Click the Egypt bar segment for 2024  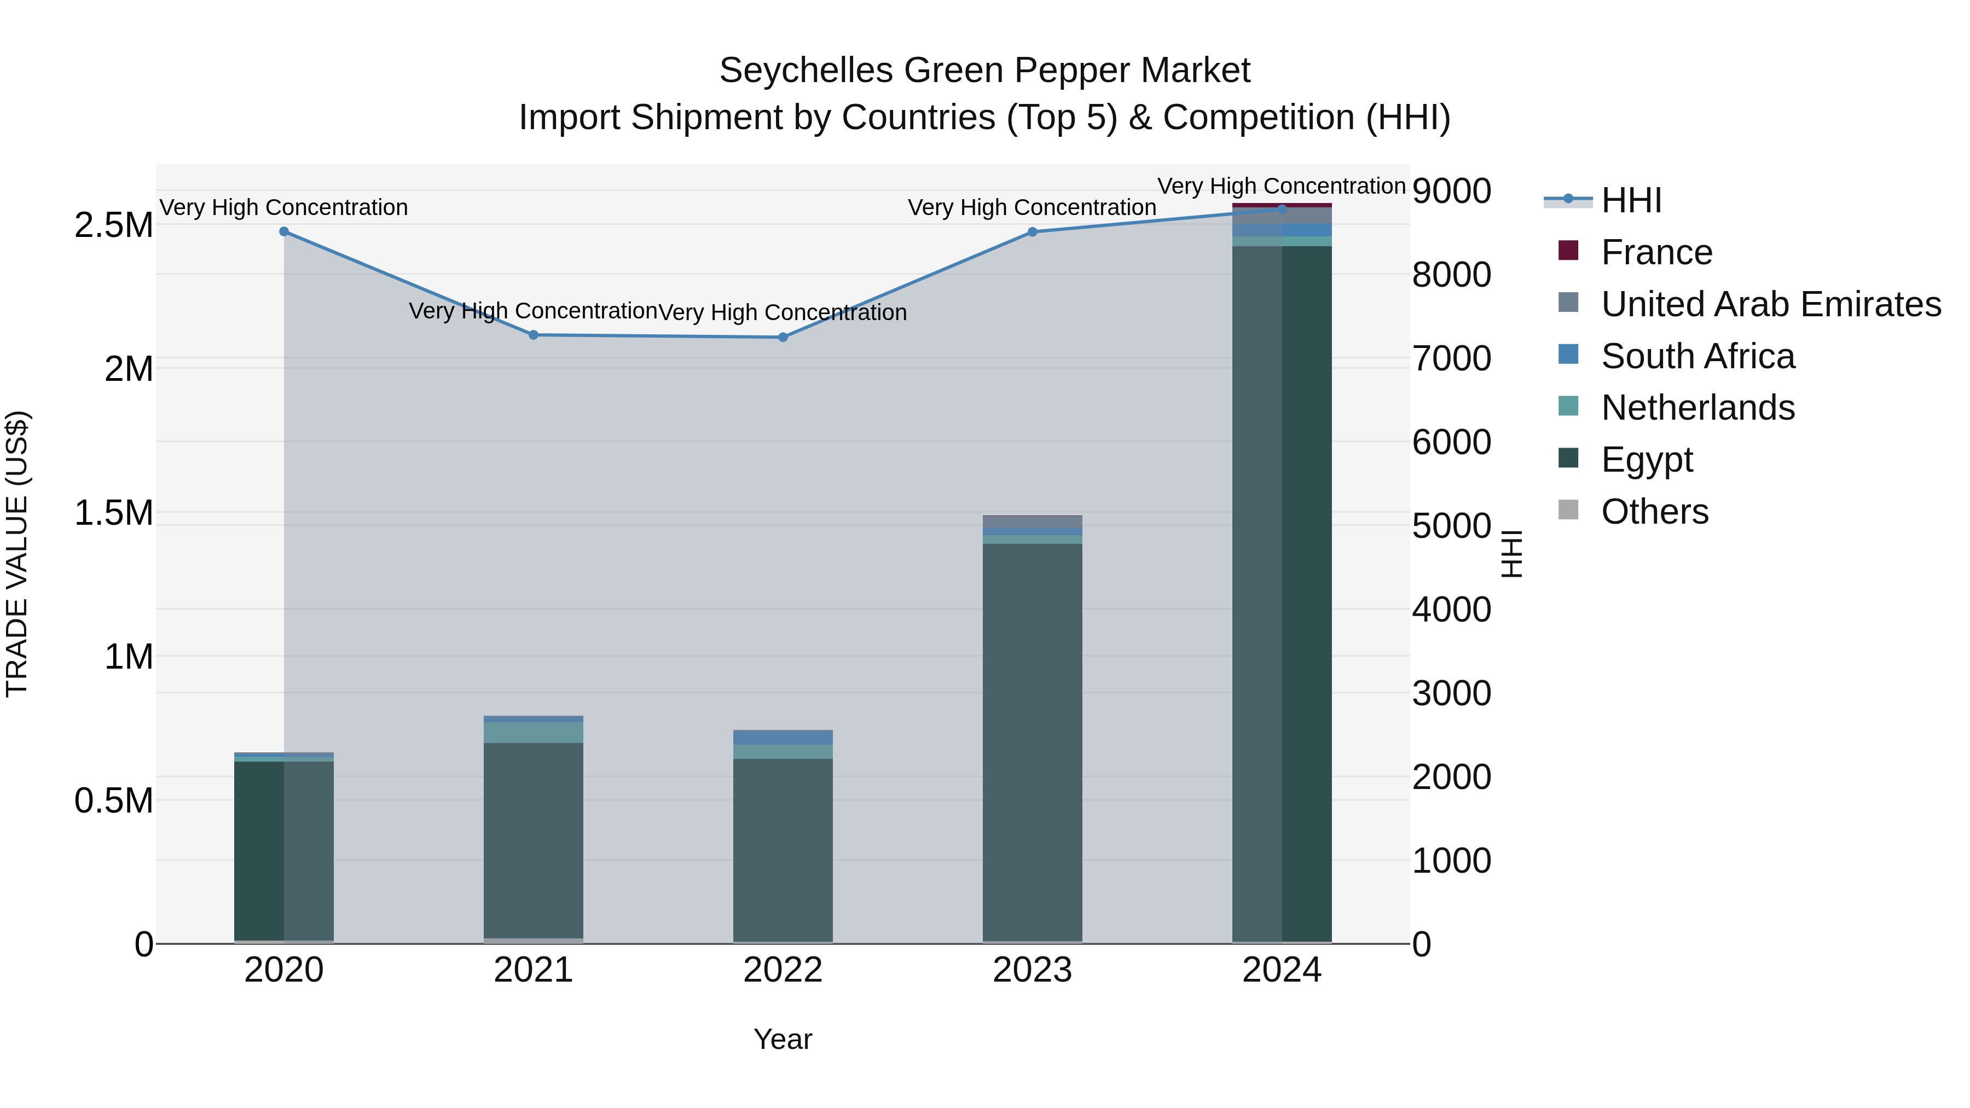click(1283, 594)
